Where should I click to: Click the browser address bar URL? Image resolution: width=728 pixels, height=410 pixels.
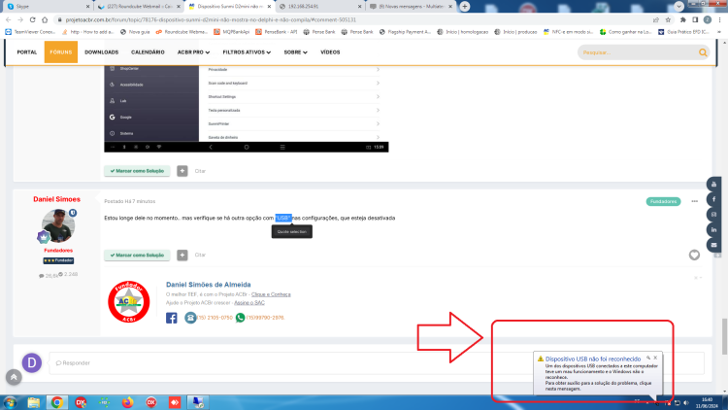211,20
